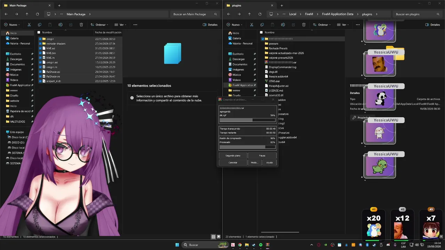
Task: Cut selection in Main Package window
Action: [29, 25]
